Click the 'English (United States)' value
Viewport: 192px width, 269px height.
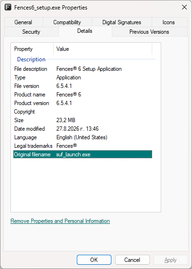point(82,137)
